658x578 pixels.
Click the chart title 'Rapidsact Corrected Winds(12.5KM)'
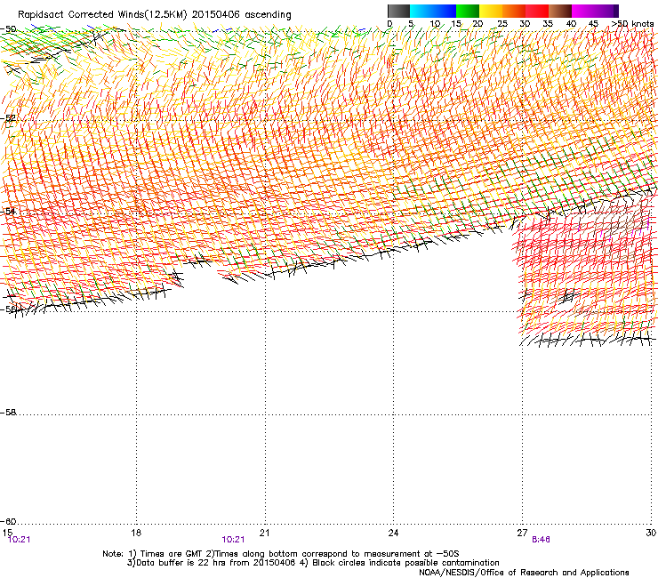tap(102, 14)
